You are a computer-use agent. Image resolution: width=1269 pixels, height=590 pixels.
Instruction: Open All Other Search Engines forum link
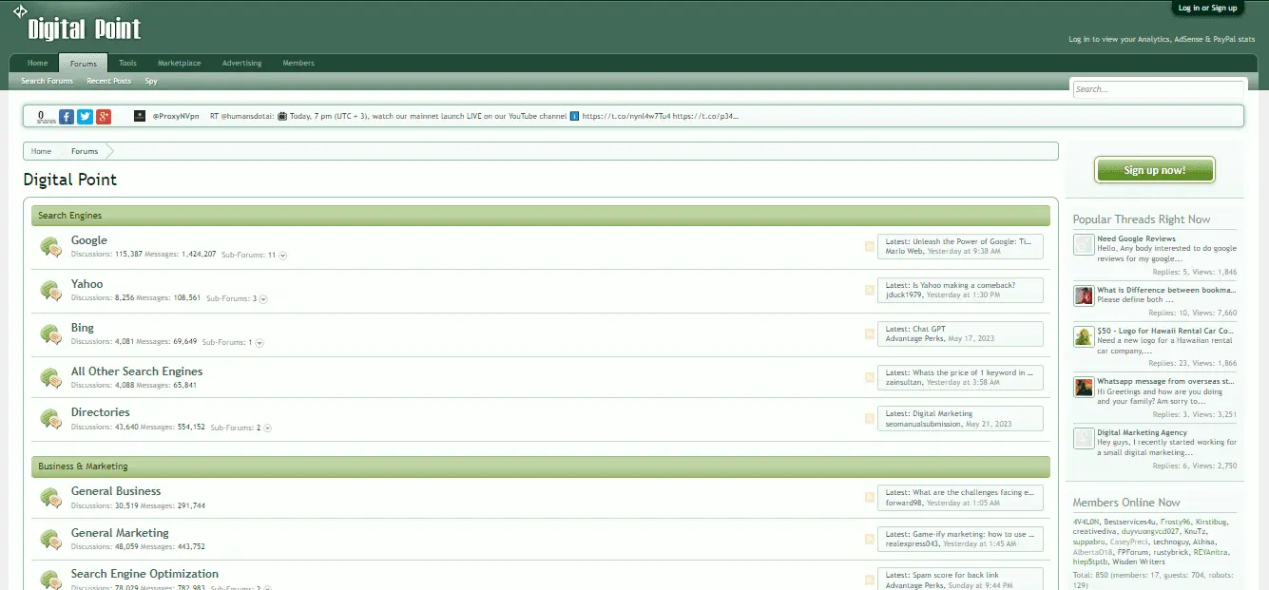click(x=137, y=371)
